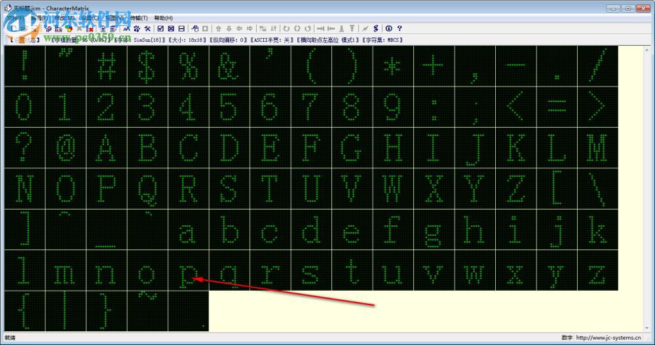
Task: Click the '纵向偏移: 0' status text
Action: pos(229,40)
